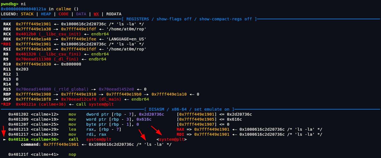Click the WX legend label
This screenshot has height=158, width=381.
96,14
